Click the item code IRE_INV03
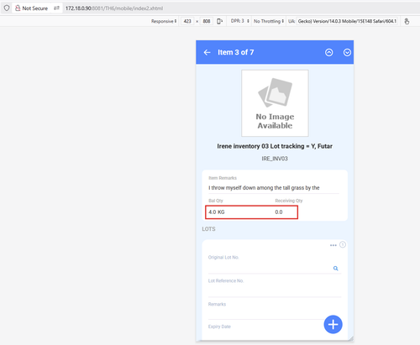Screen dimensions: 420x345 pyautogui.click(x=275, y=159)
